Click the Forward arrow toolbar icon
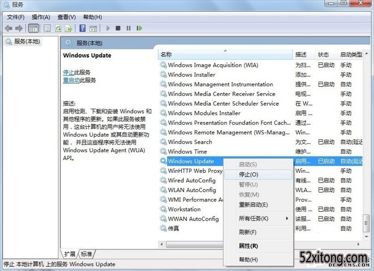 [19, 28]
